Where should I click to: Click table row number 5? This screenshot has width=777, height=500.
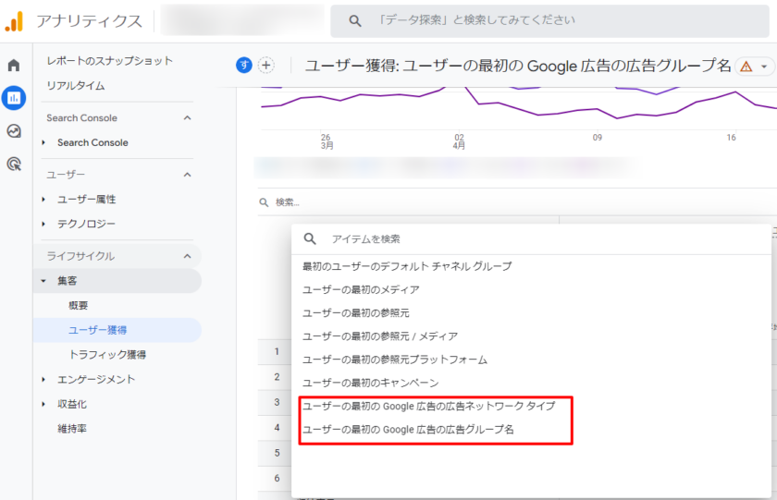tap(277, 453)
